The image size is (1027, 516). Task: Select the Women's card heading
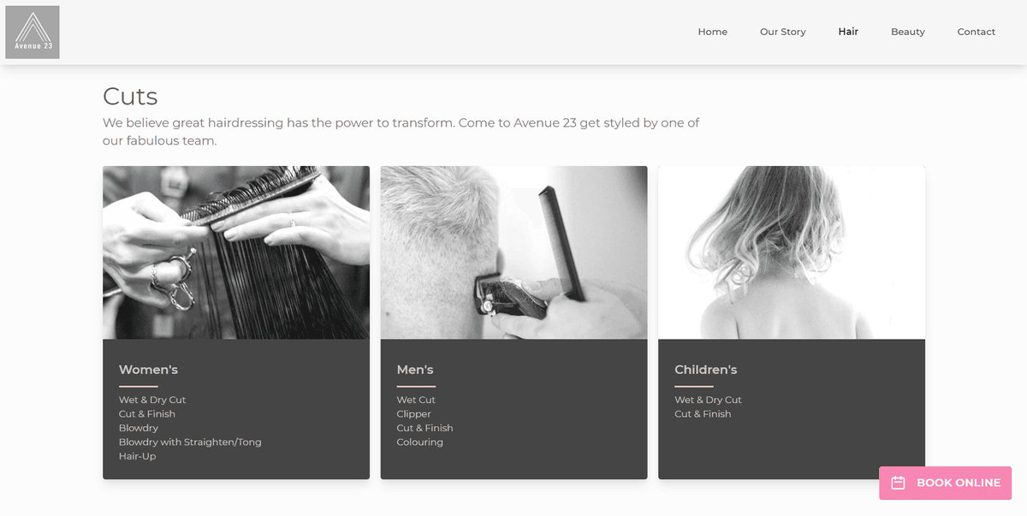coord(148,370)
